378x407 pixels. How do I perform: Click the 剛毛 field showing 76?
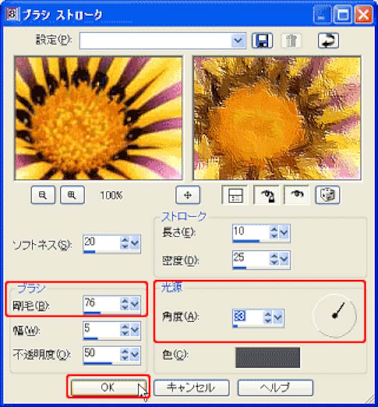pos(102,303)
